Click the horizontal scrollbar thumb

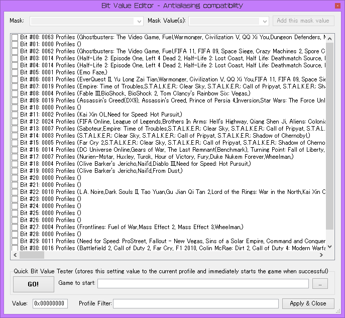(x=32, y=255)
